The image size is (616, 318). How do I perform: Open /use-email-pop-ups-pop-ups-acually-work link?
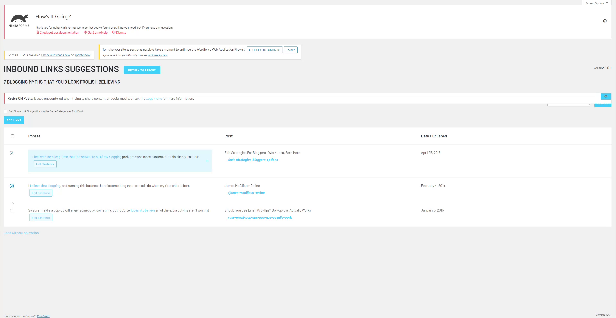click(x=260, y=217)
